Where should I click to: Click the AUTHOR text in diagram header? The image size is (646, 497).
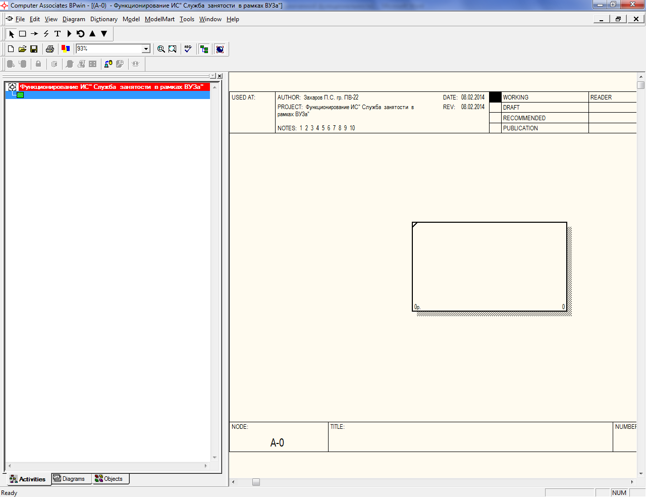[318, 97]
